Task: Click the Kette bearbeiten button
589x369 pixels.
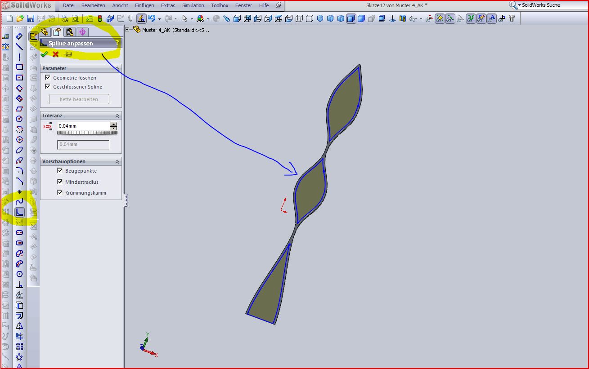Action: [x=79, y=99]
